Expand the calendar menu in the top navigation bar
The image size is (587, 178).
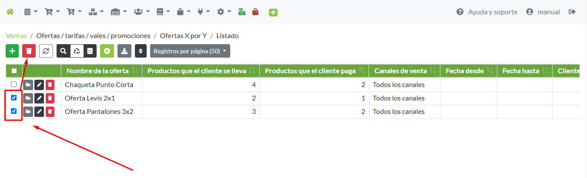pyautogui.click(x=30, y=12)
